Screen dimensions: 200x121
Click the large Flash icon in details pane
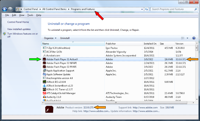coord(49,109)
